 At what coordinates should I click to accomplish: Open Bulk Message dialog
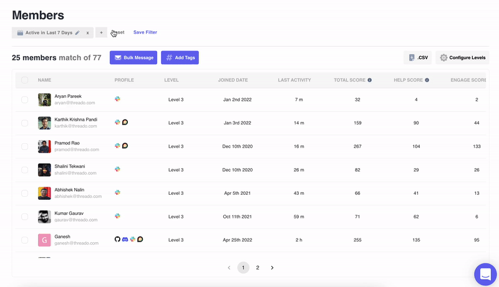pyautogui.click(x=133, y=57)
